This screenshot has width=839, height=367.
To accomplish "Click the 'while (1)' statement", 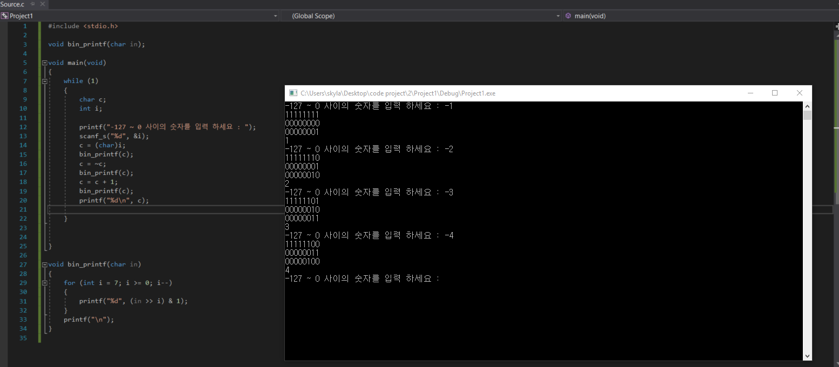I will point(81,81).
